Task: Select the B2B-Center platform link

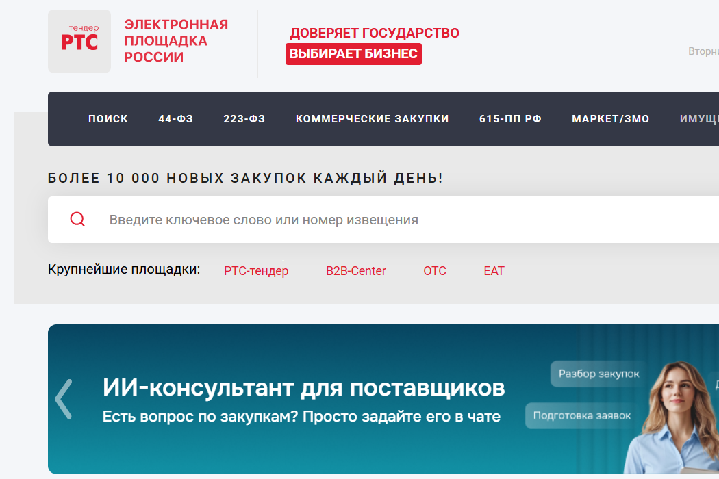Action: coord(356,271)
